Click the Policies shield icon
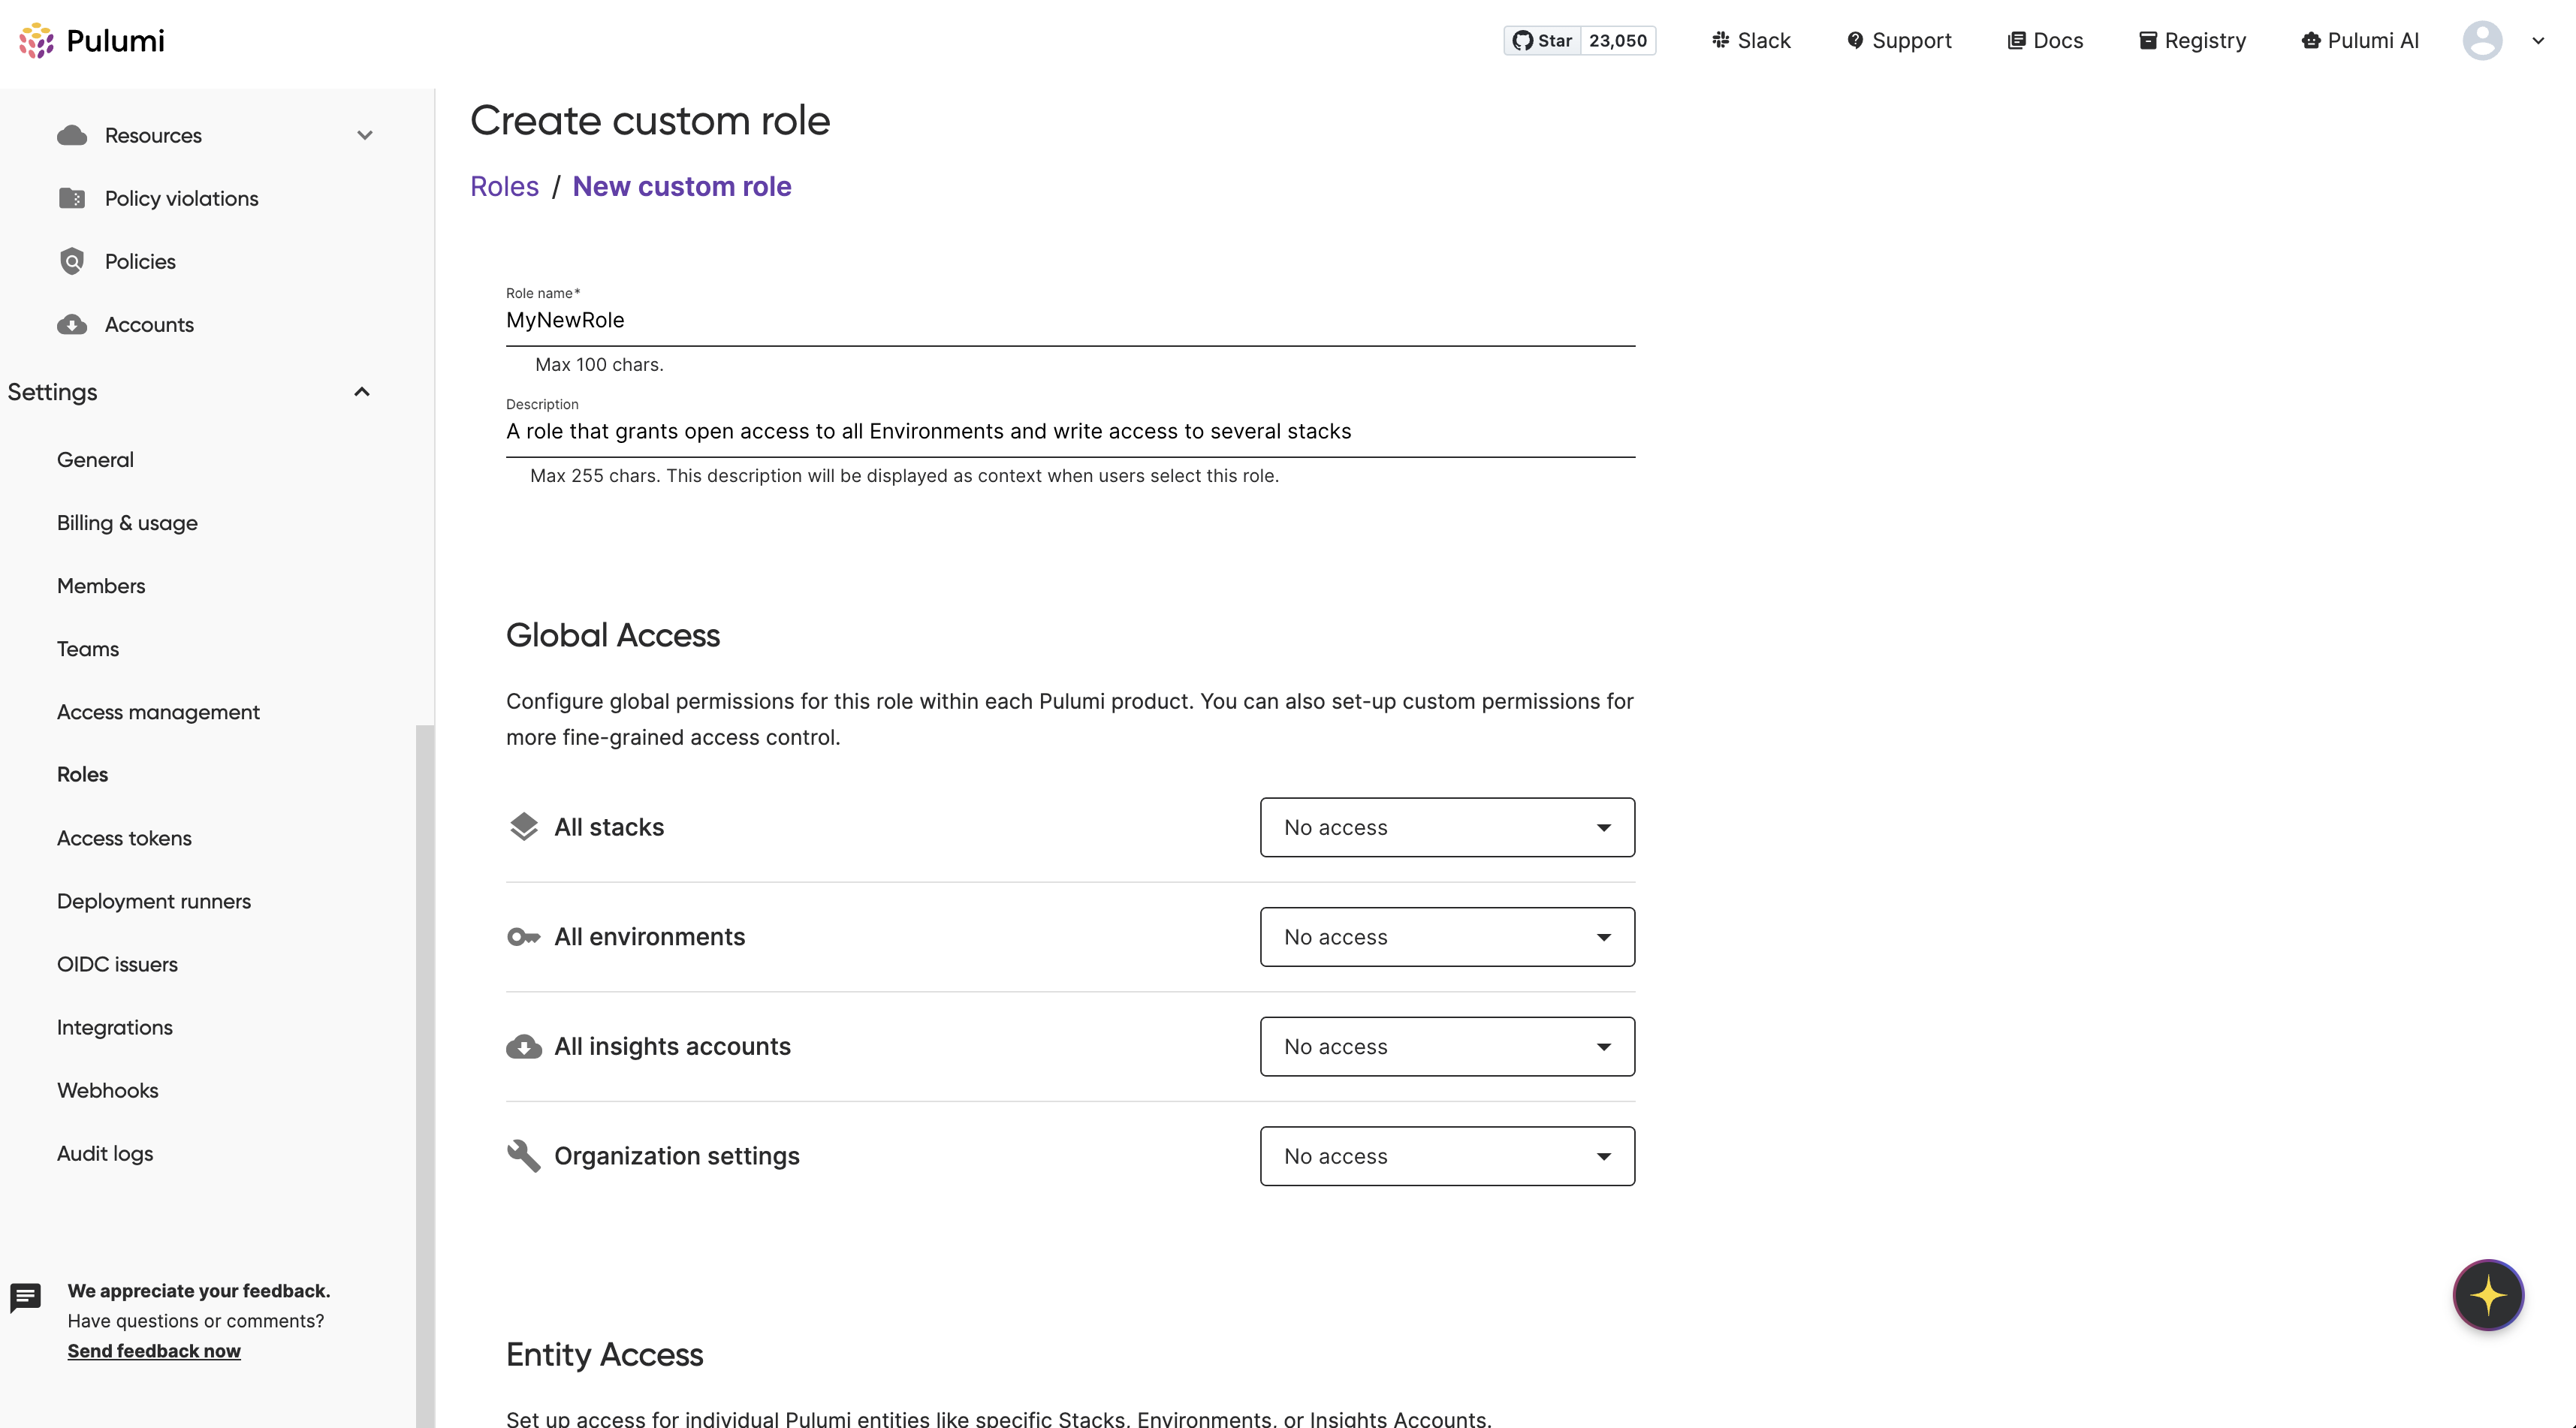The width and height of the screenshot is (2576, 1428). (72, 261)
